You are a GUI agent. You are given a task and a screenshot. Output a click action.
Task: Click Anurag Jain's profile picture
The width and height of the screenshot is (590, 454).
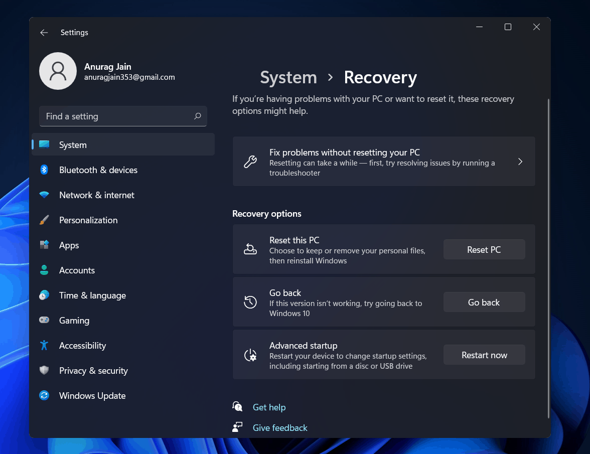[58, 71]
